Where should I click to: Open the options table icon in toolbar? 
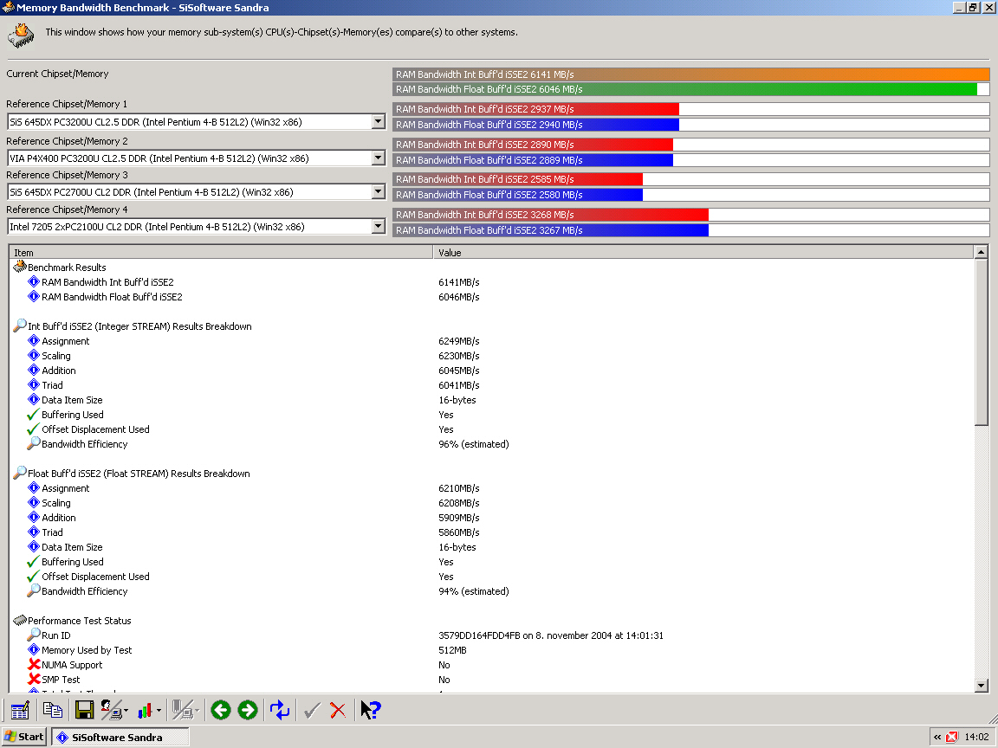click(20, 710)
